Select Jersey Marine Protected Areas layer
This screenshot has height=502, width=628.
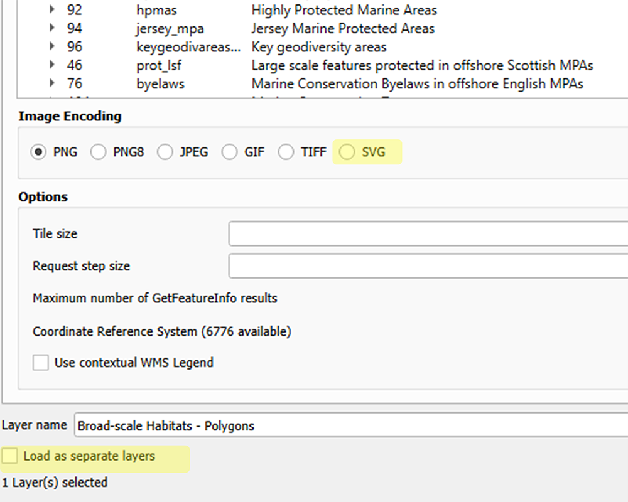click(x=343, y=29)
